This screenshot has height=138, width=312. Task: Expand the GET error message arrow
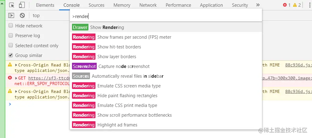(16, 78)
